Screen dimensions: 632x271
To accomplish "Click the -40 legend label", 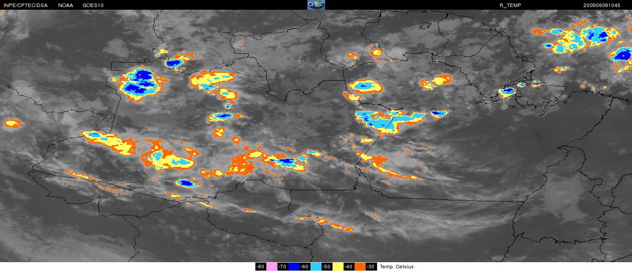I will pos(349,267).
